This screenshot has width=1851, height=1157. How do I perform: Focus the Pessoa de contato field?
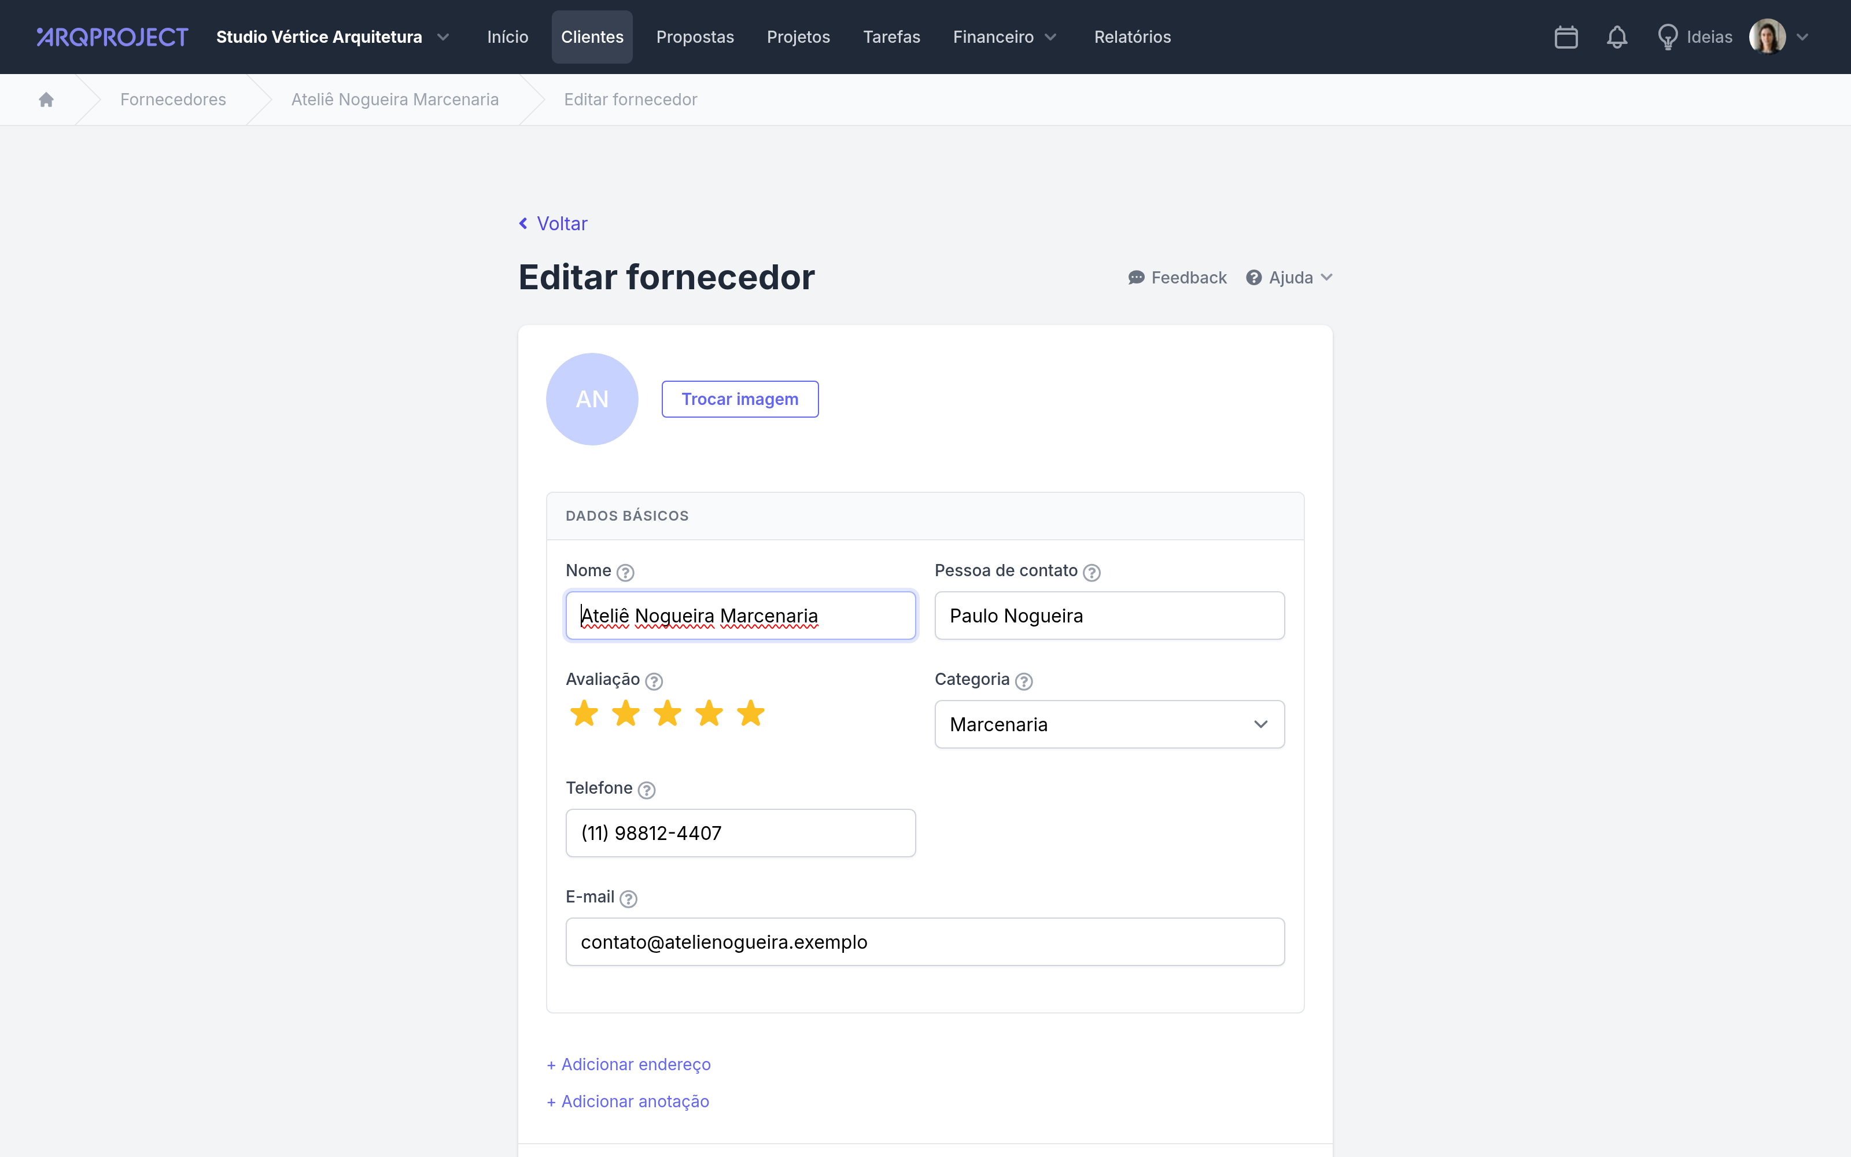point(1109,615)
